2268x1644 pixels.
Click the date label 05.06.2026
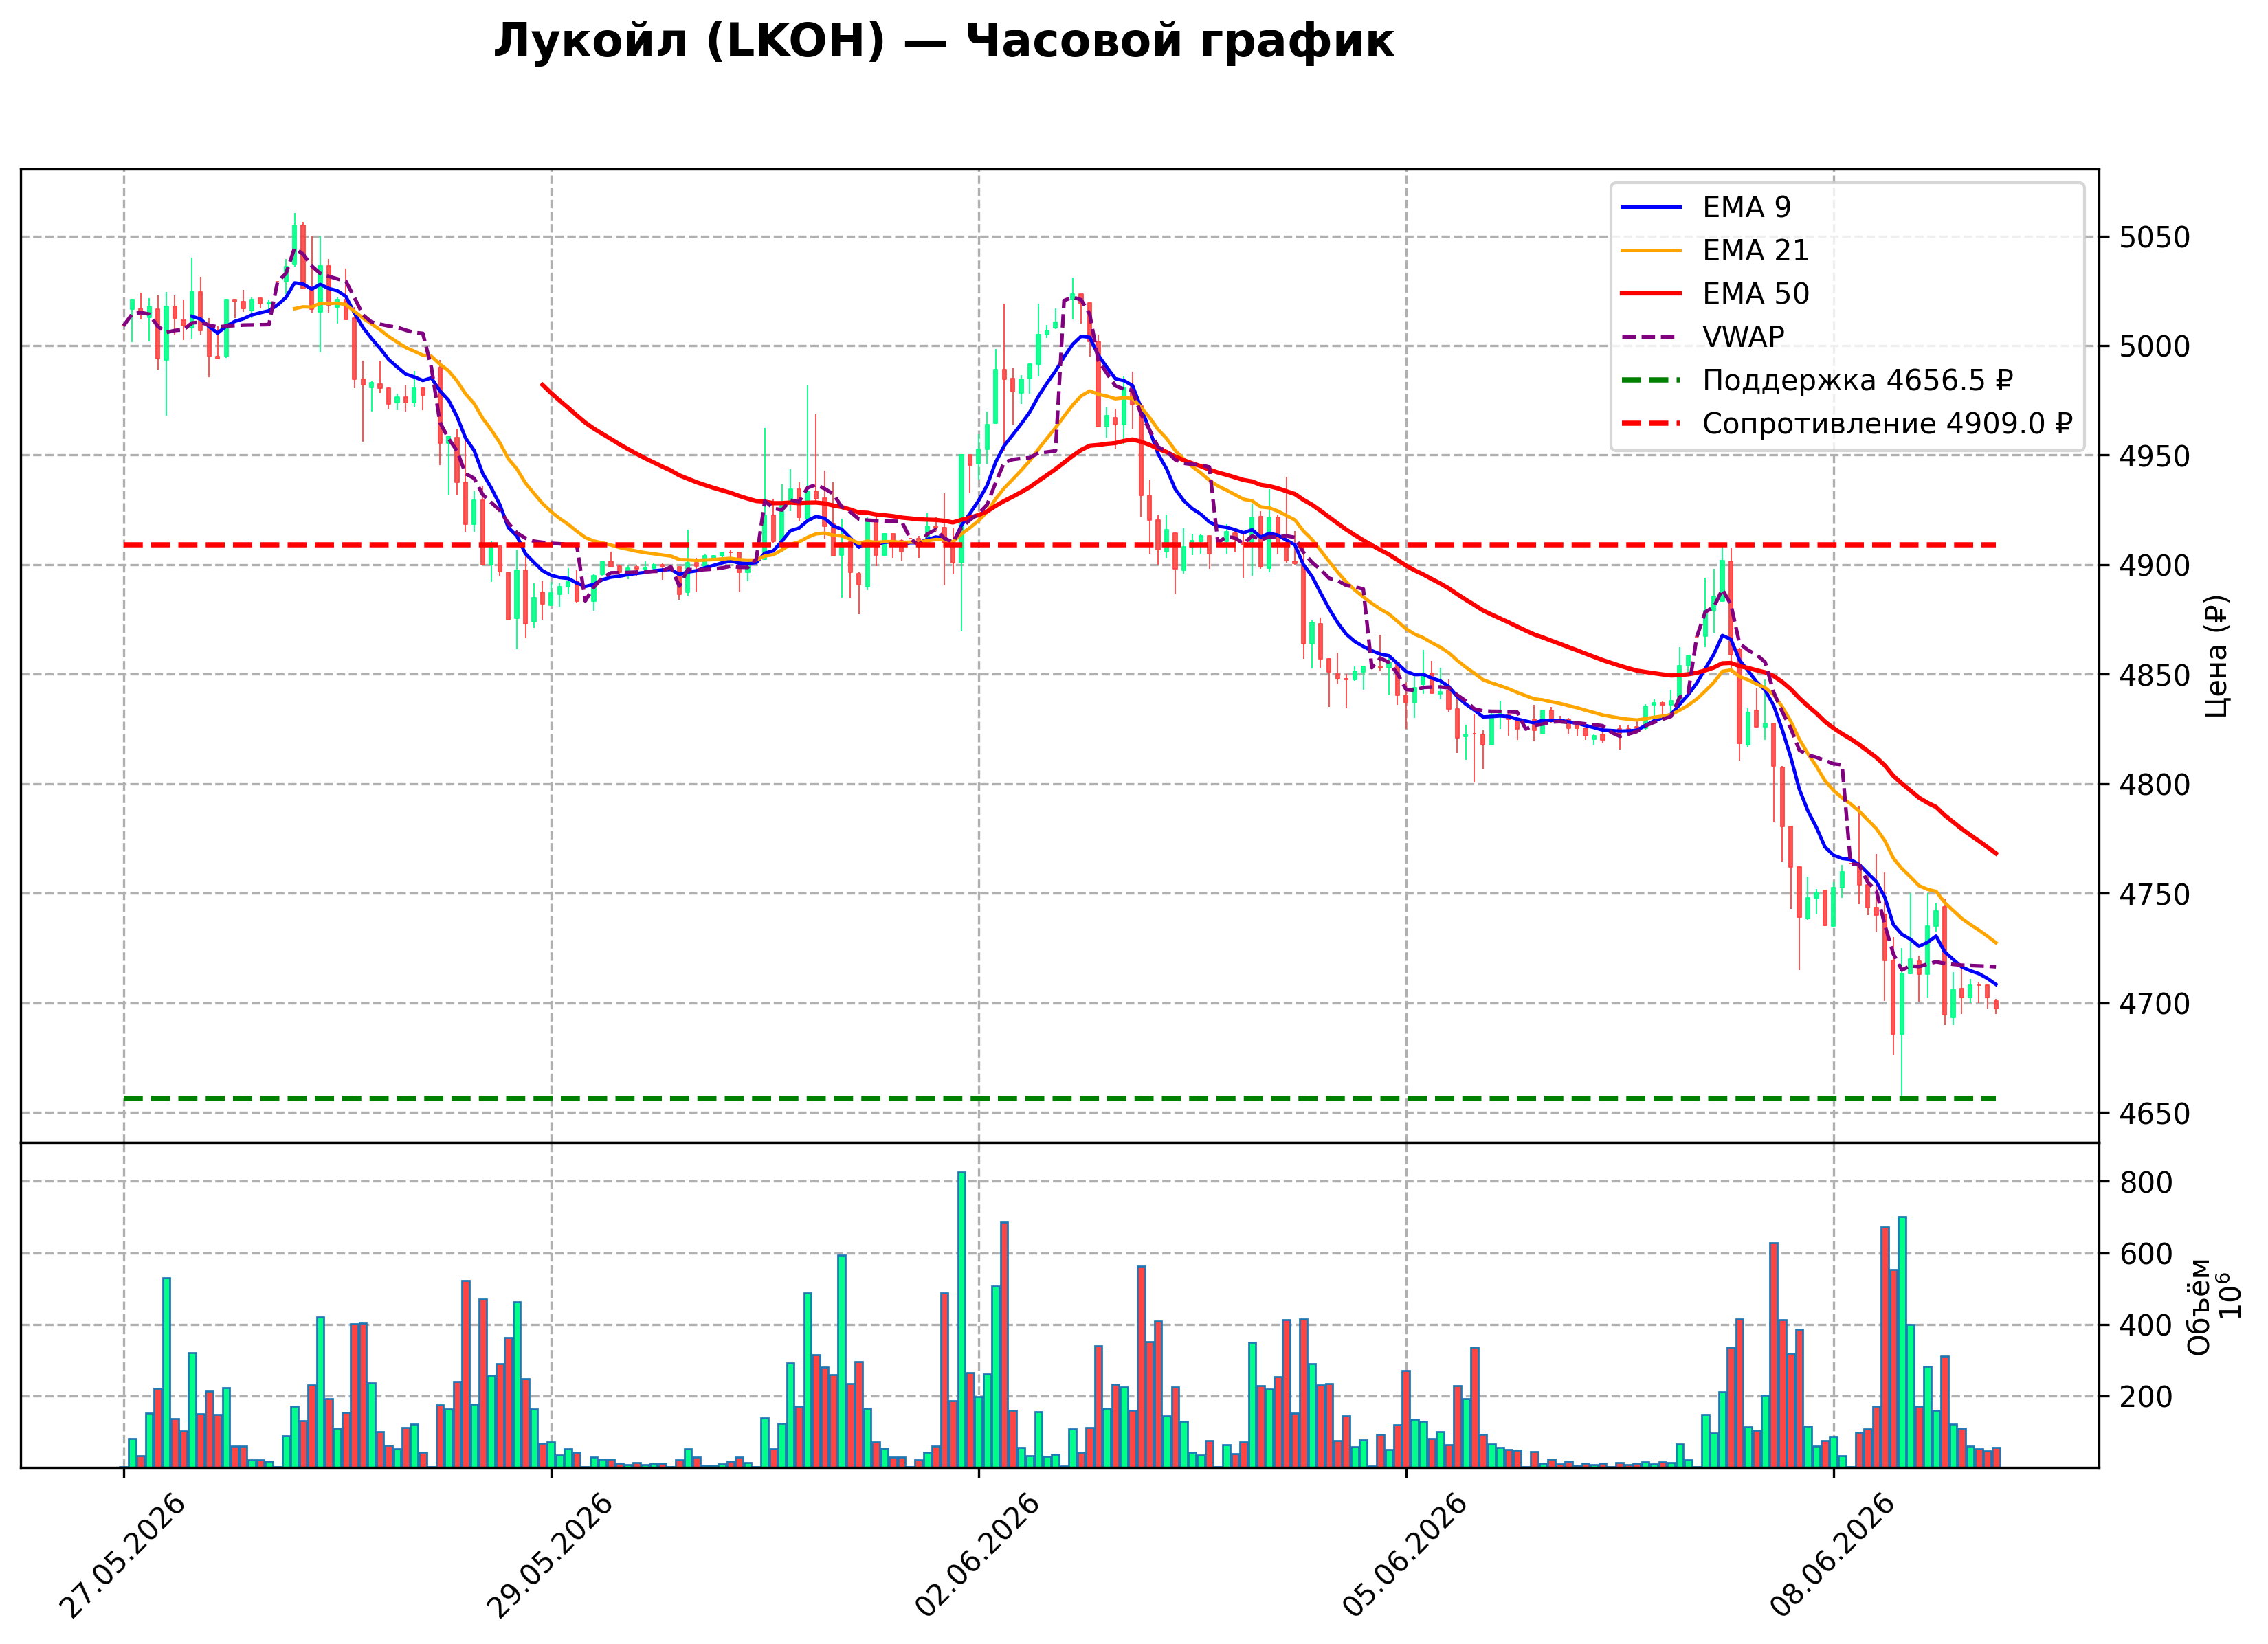[1404, 1556]
